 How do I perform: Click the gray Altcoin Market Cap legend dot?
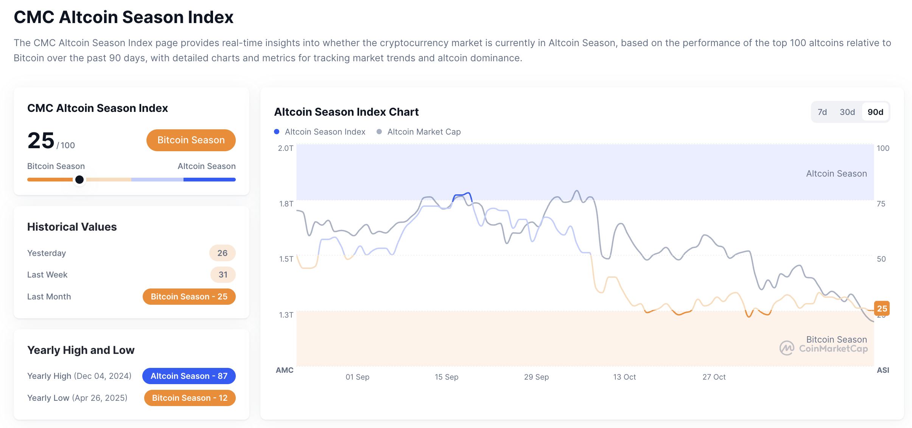[x=378, y=131]
